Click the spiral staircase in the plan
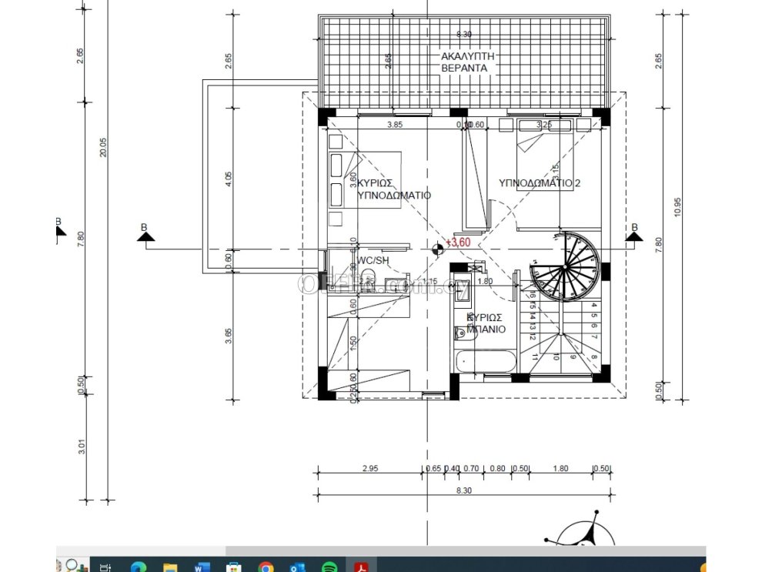Viewport: 762px width, 572px height. (565, 266)
